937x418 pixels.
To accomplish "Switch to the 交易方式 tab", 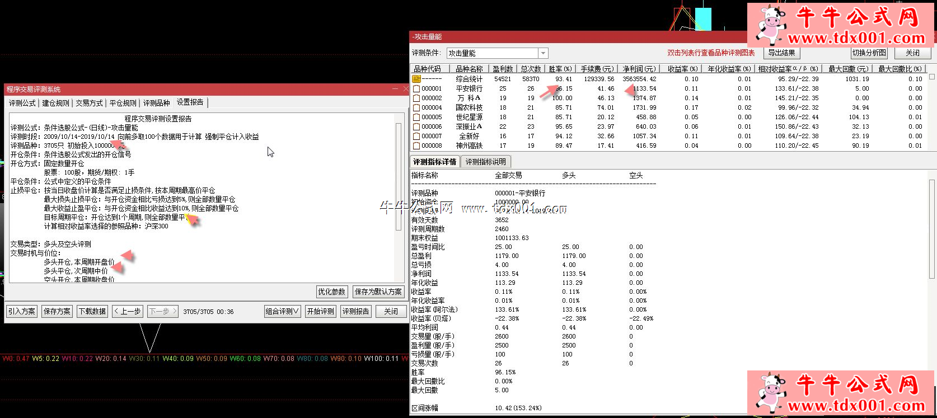I will 90,103.
